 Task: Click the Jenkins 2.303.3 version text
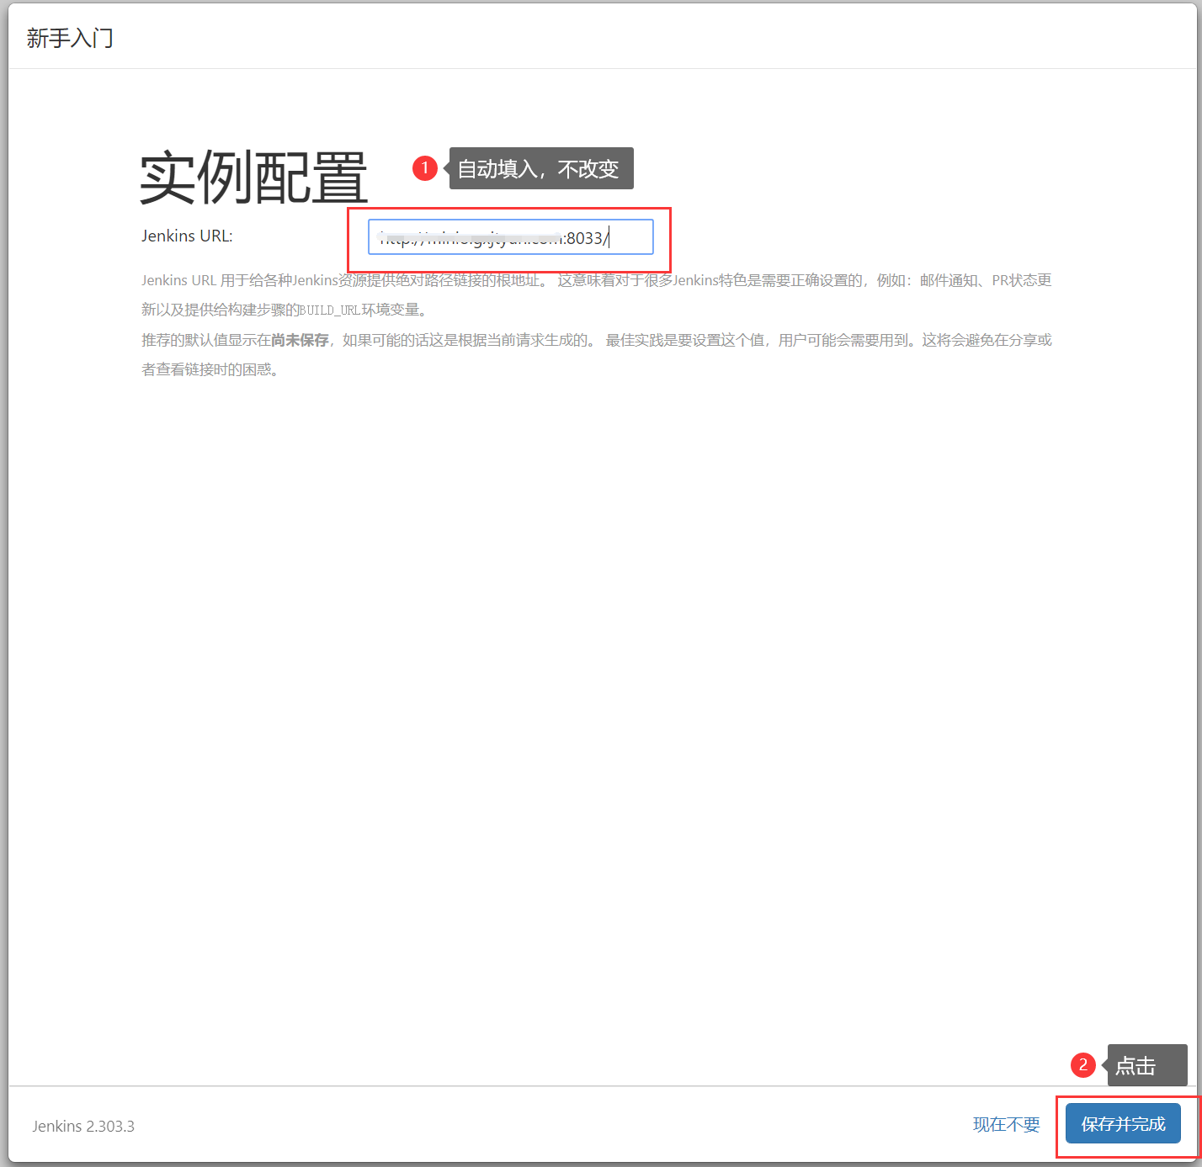(x=83, y=1126)
